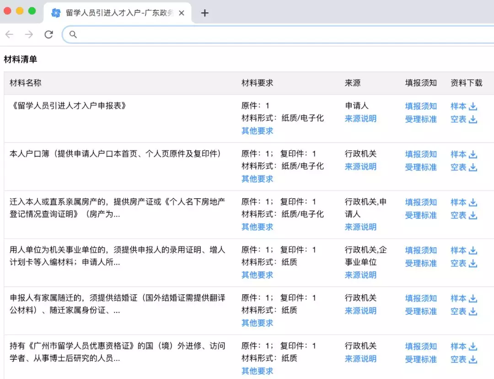Open 其他要求 for 广州市留学人员优惠资格证 row
The width and height of the screenshot is (494, 379).
click(257, 371)
